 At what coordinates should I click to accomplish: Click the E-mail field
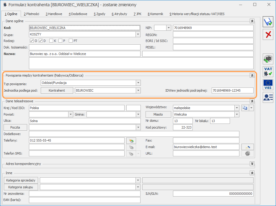pos(206,147)
